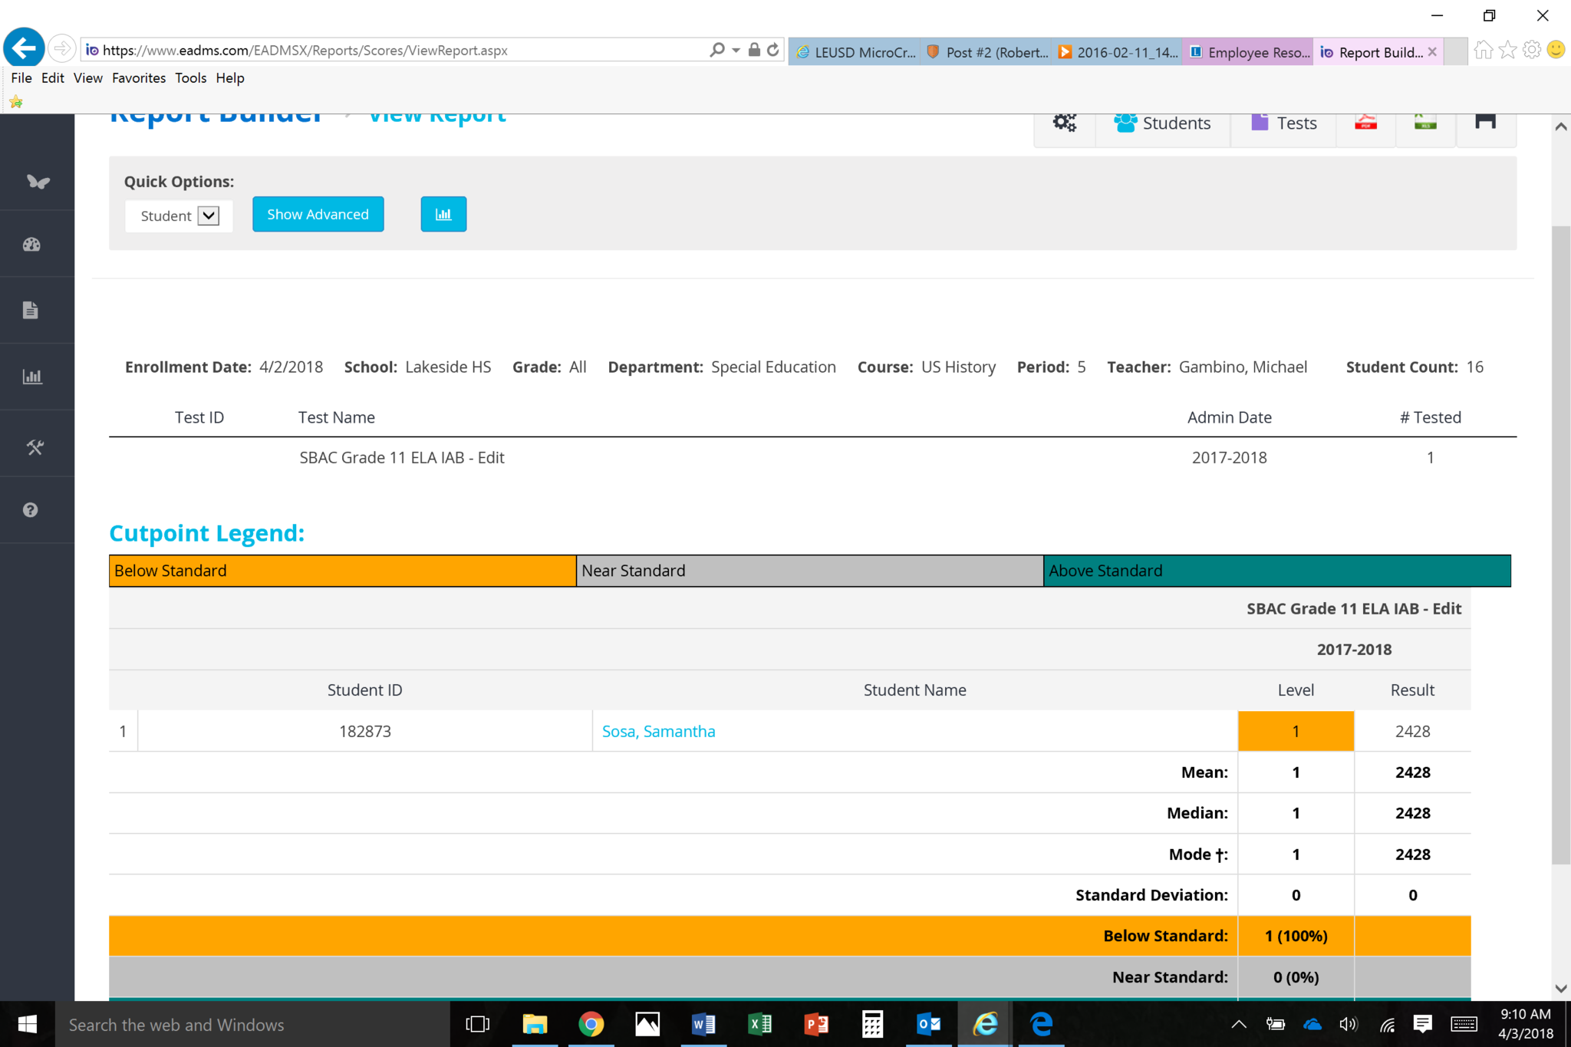Open Sosa, Samantha student link
Image resolution: width=1571 pixels, height=1047 pixels.
pos(658,731)
